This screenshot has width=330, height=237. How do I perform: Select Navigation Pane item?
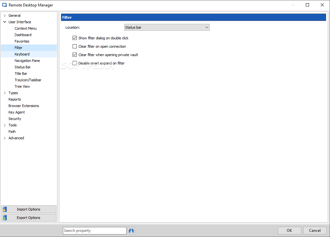[27, 61]
